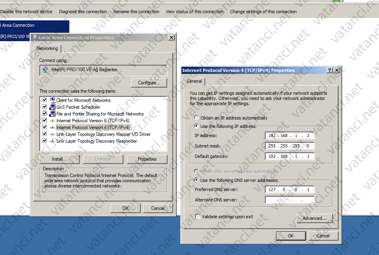This screenshot has height=255, width=379.
Task: Select Use the following DNS server addresses
Action: 196,180
